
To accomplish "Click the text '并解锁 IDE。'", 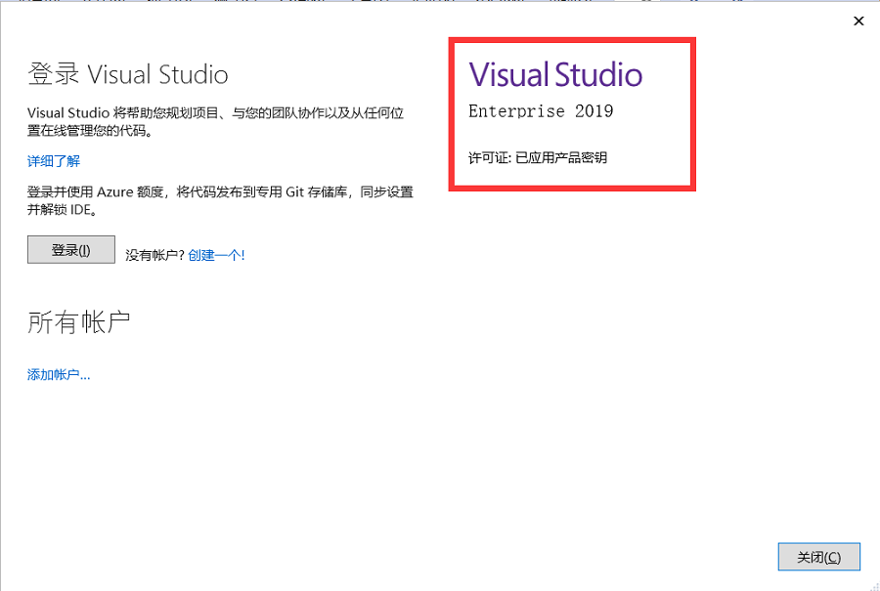I will [65, 210].
